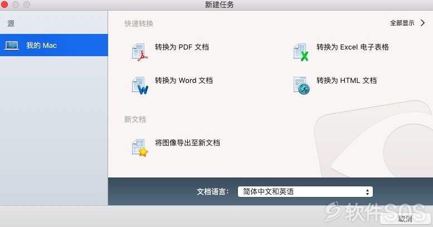Click the Convert to Excel spreadsheet icon
The height and width of the screenshot is (227, 433).
pyautogui.click(x=301, y=52)
